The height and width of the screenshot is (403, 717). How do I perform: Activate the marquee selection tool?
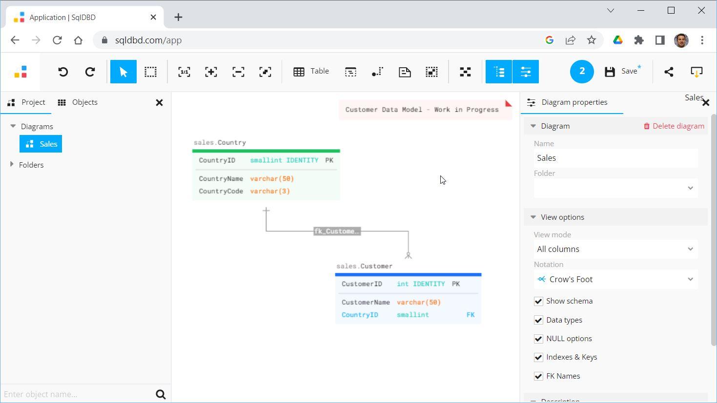click(x=150, y=72)
